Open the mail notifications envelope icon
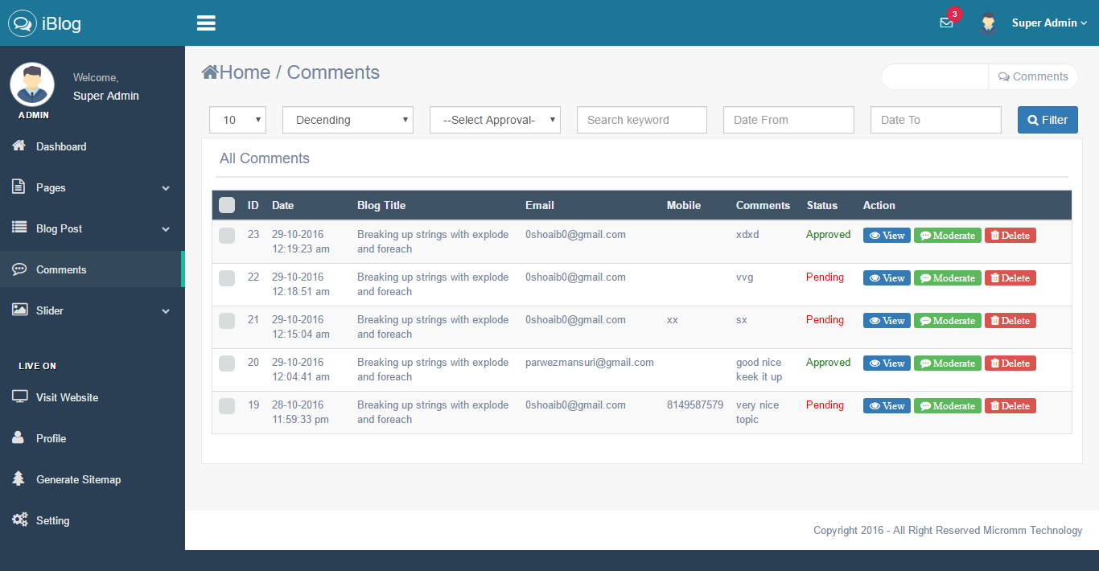The height and width of the screenshot is (571, 1099). point(946,23)
